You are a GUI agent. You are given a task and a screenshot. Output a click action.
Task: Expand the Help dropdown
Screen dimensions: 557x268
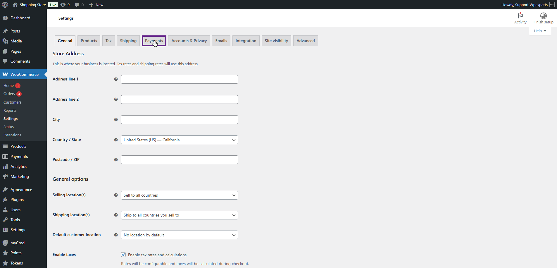540,31
